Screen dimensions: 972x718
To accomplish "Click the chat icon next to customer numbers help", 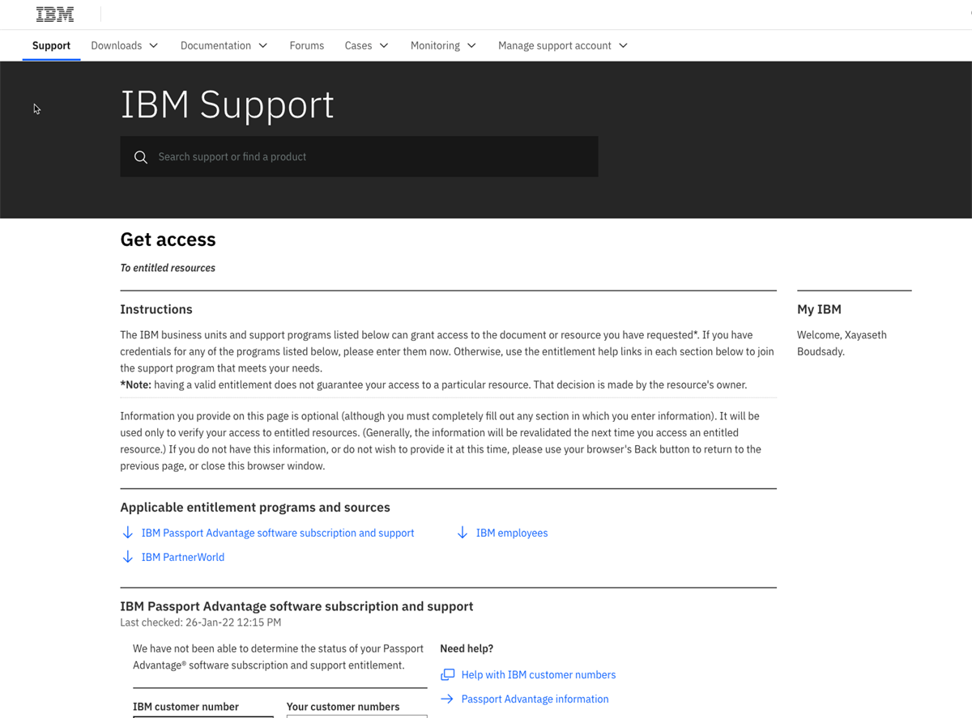I will point(446,673).
